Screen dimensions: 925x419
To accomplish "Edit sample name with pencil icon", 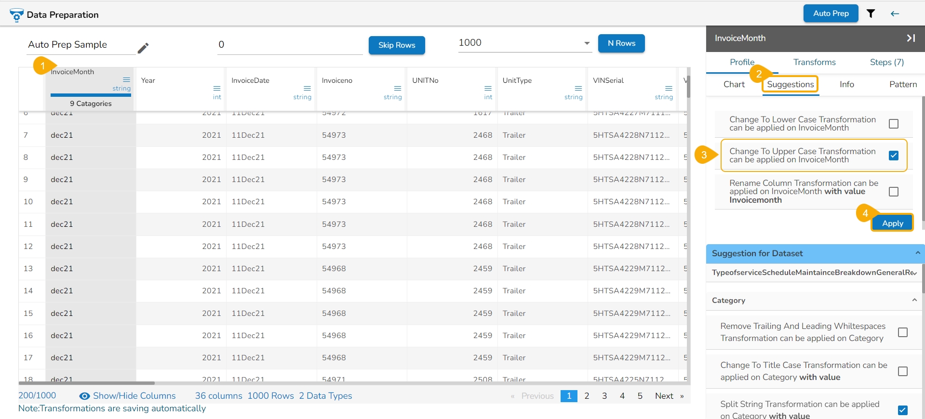I will pos(143,48).
